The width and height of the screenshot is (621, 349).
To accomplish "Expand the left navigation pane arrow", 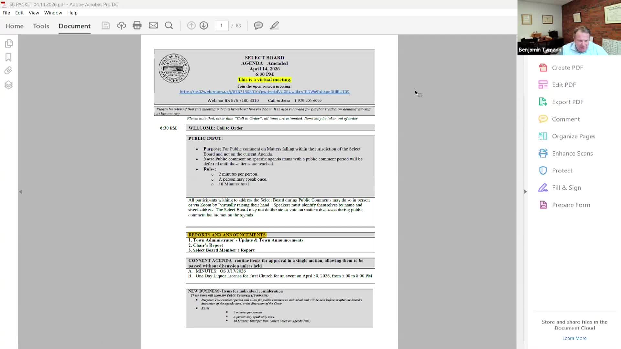I will pyautogui.click(x=20, y=192).
